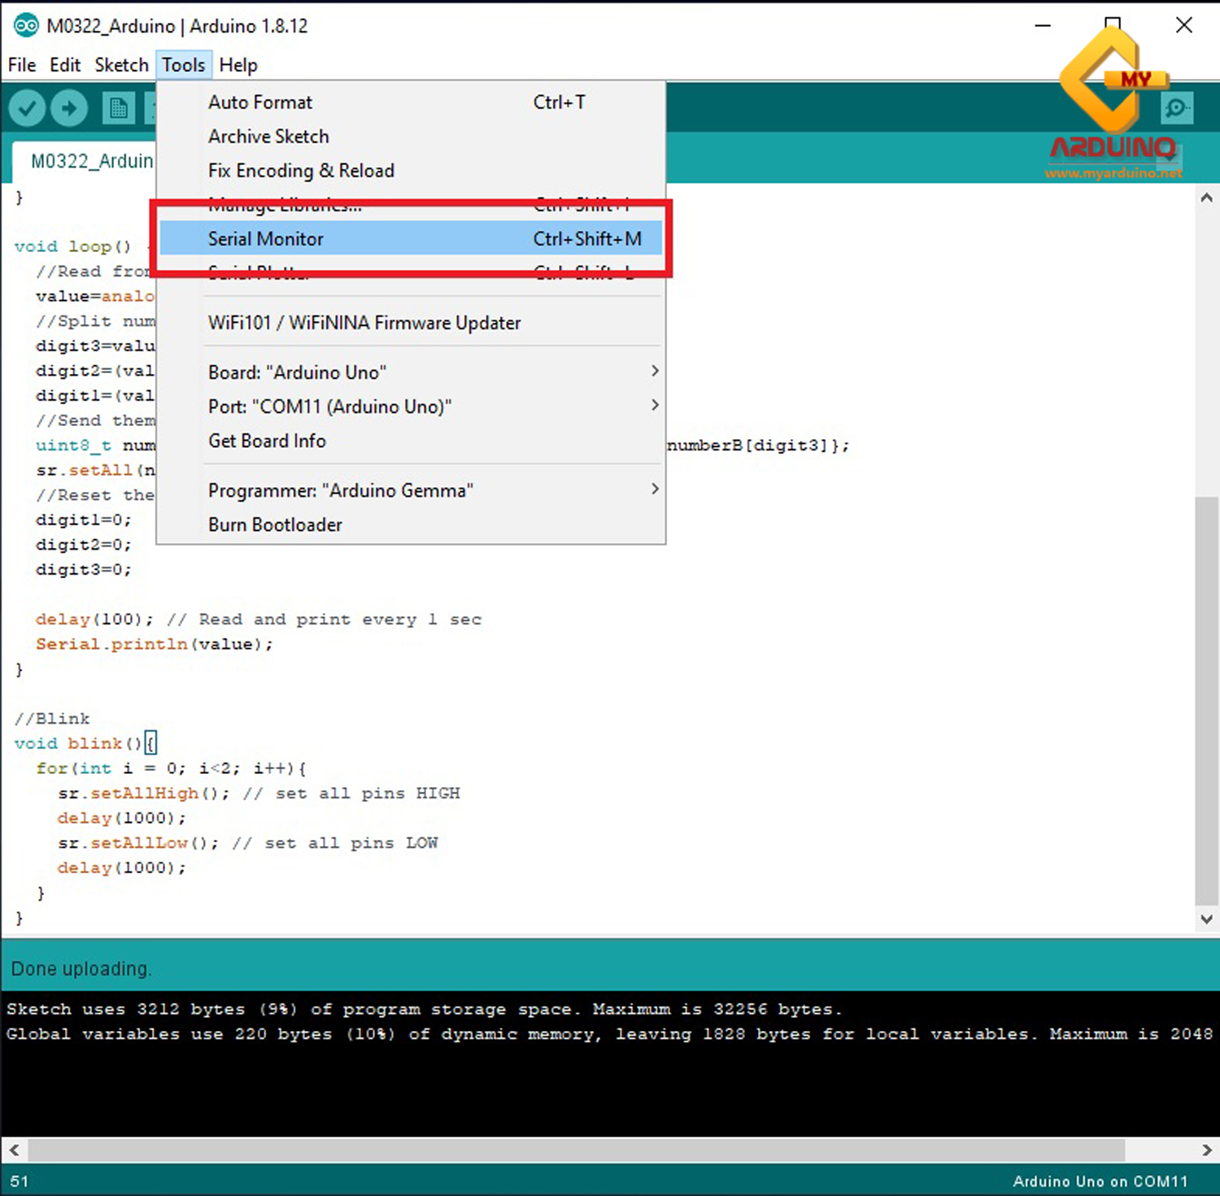Open the Help menu
The width and height of the screenshot is (1220, 1196).
(x=237, y=65)
